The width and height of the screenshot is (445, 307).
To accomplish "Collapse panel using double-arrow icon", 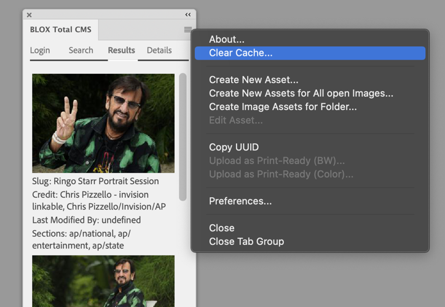I will click(188, 15).
